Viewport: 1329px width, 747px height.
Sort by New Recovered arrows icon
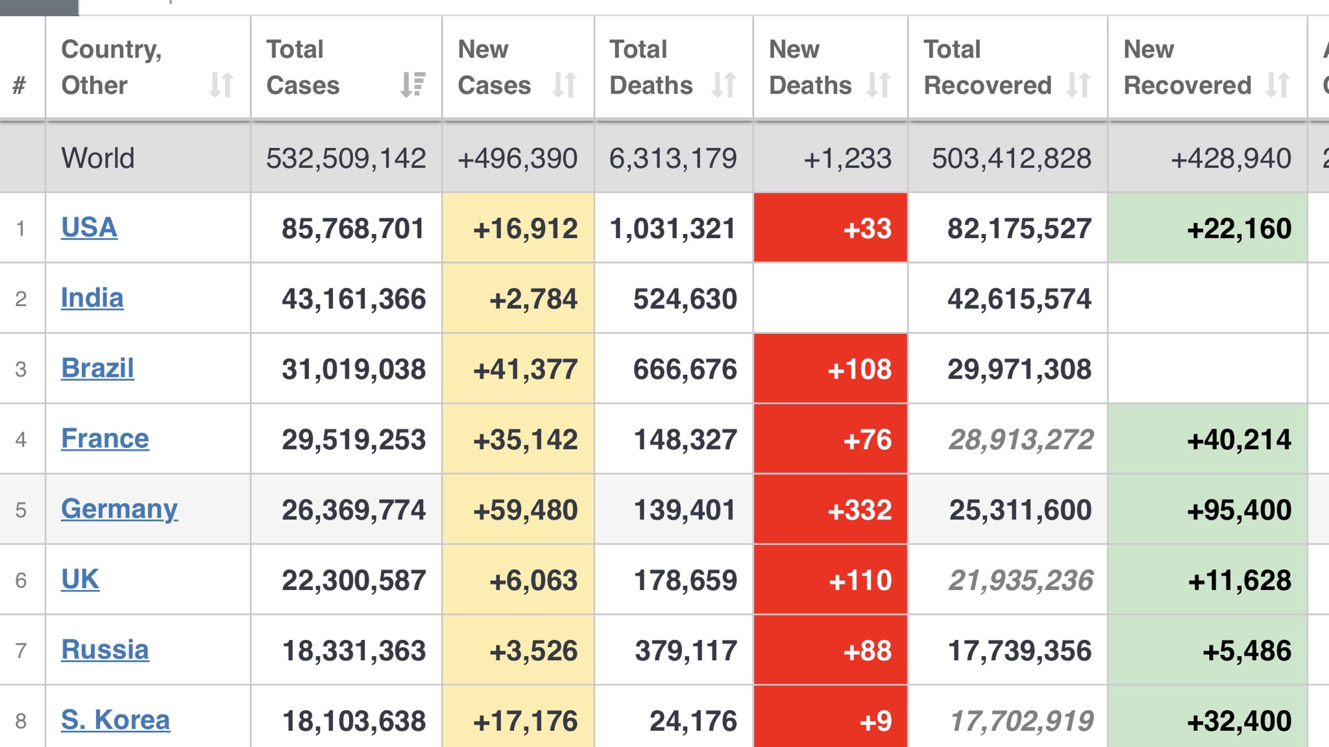tap(1277, 85)
